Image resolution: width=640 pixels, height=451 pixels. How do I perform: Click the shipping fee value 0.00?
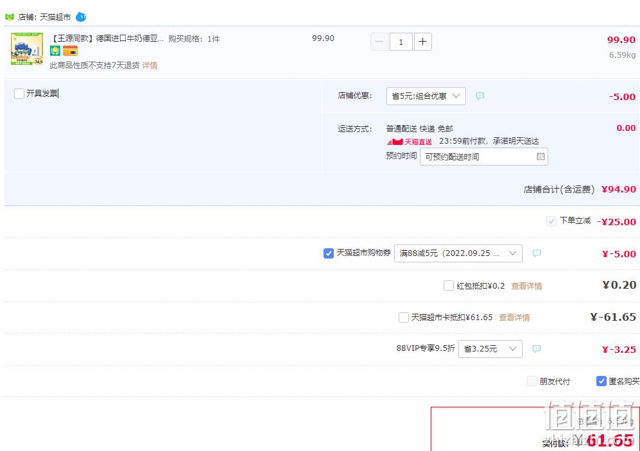point(626,128)
